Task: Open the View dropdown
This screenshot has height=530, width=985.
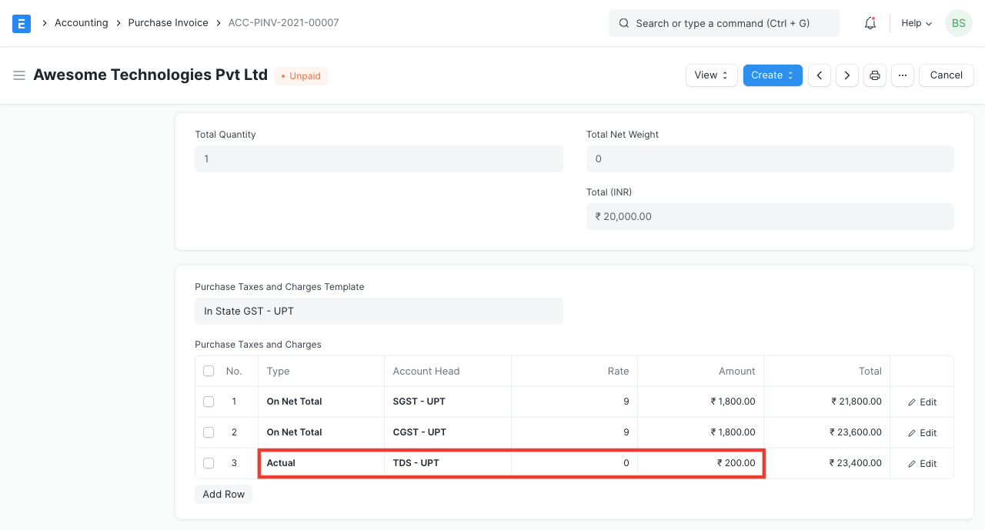Action: 710,75
